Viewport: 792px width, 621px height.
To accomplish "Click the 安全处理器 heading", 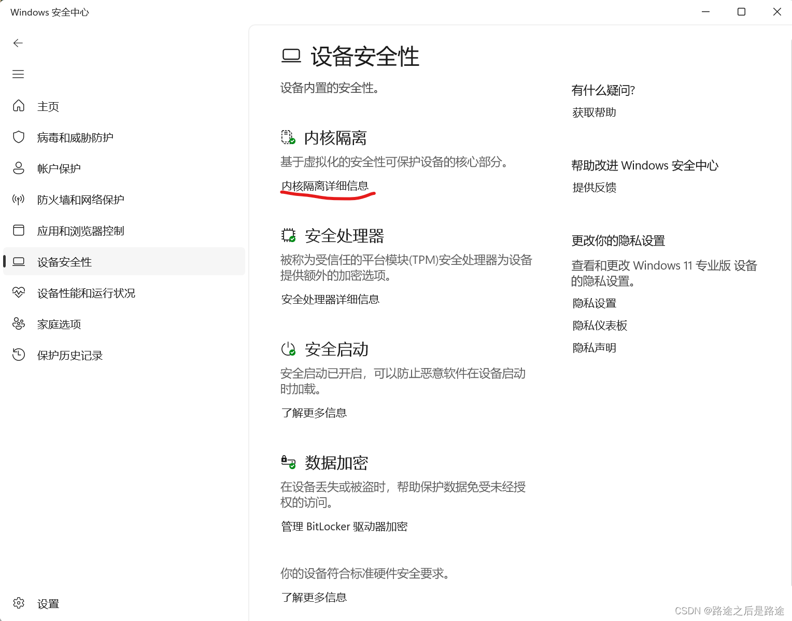I will pyautogui.click(x=344, y=236).
